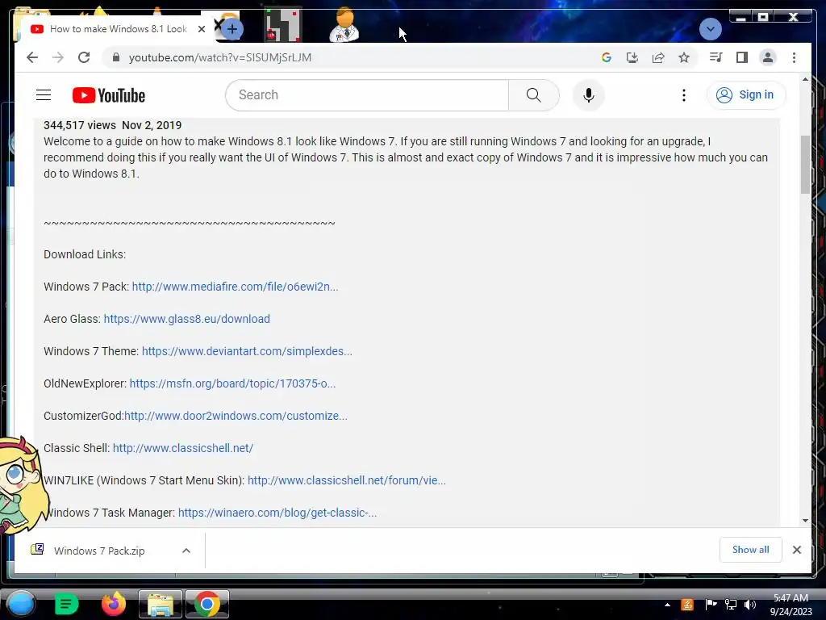Open the Windows Start orb

click(20, 604)
